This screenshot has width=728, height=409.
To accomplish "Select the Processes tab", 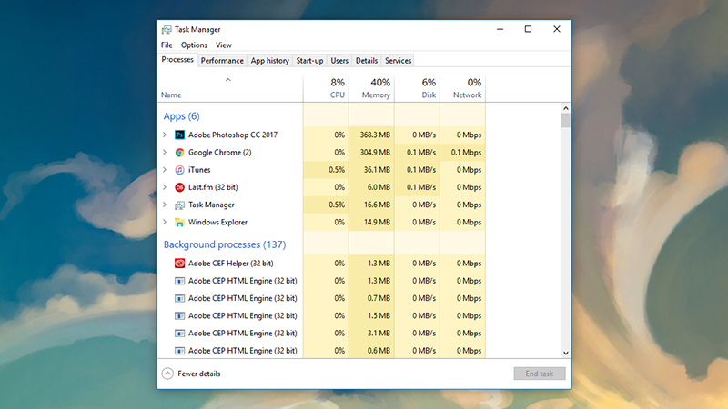I will (x=177, y=60).
